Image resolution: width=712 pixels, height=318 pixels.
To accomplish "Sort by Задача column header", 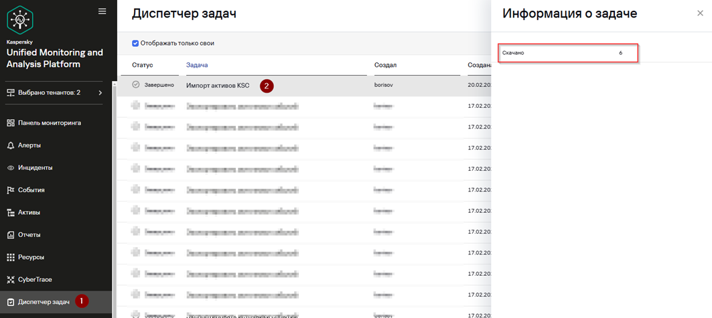I will click(197, 66).
